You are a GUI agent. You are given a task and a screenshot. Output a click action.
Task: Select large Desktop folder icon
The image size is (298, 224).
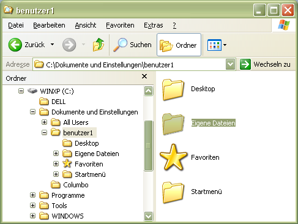tap(173, 89)
